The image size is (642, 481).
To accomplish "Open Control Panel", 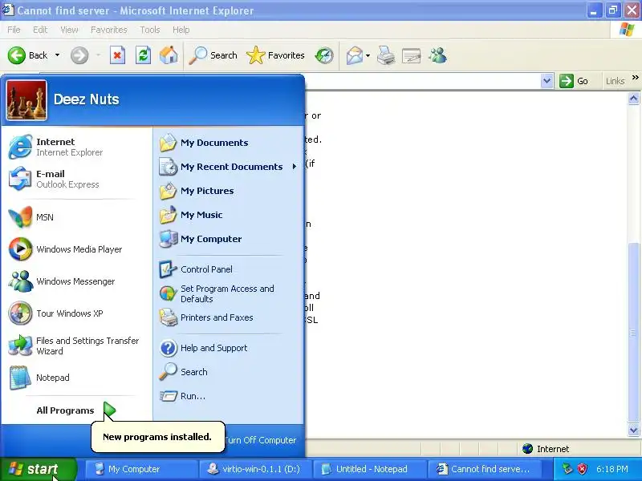I will click(x=228, y=269).
